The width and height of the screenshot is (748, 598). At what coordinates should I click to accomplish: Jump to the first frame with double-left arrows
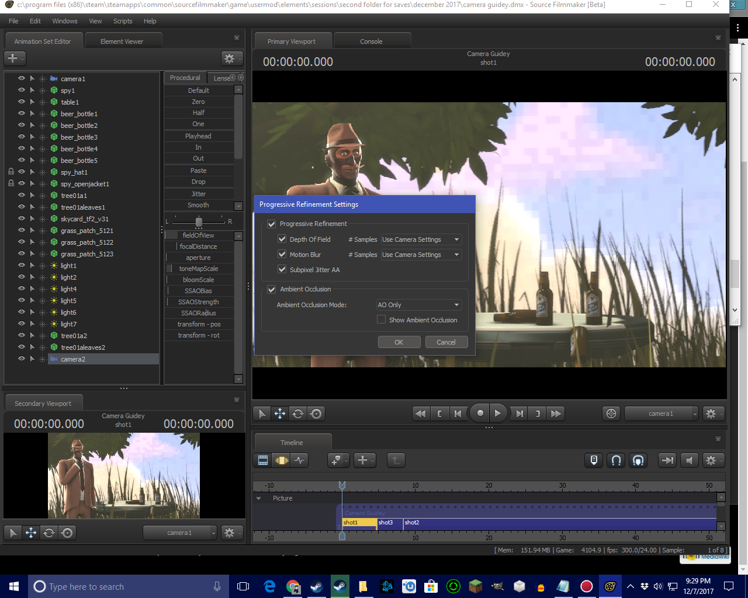[420, 413]
